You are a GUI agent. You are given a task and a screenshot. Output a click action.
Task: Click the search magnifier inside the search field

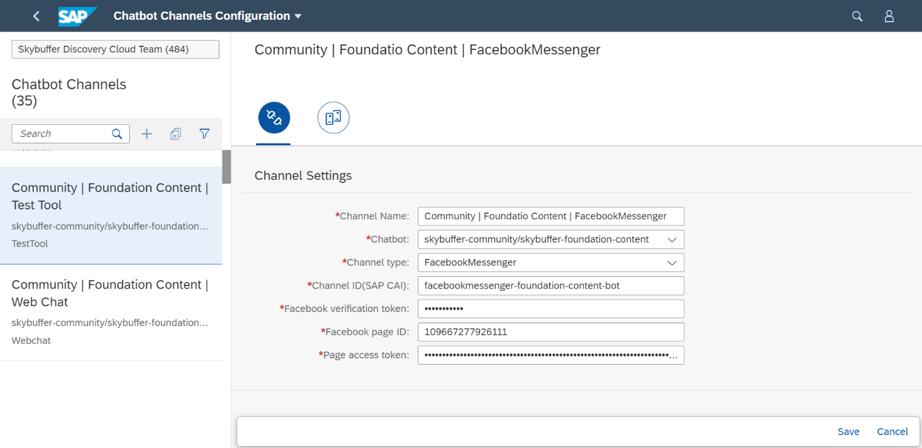[117, 133]
